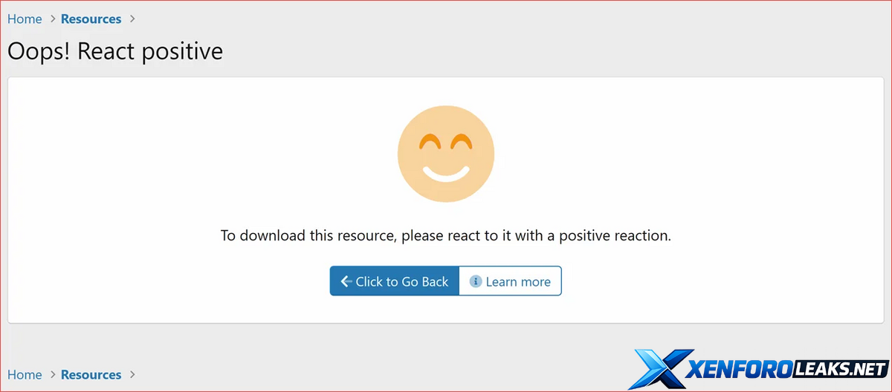
Task: Click the blue X emblem logo
Action: click(659, 369)
